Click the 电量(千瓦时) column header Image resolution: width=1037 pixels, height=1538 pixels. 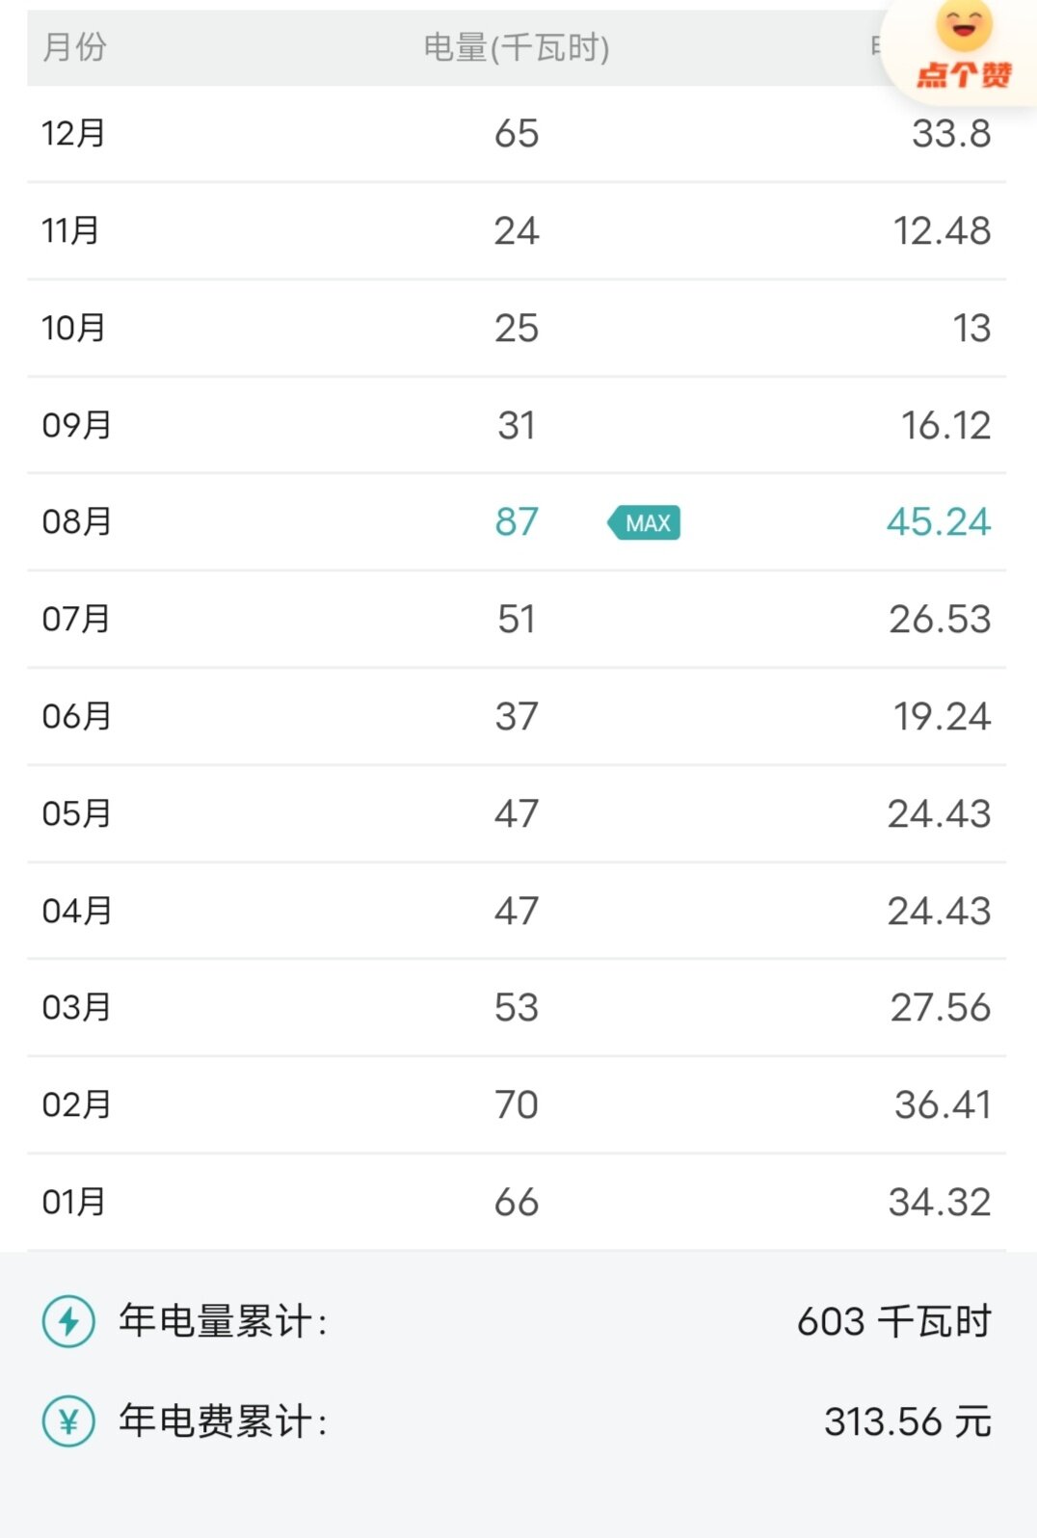[x=517, y=47]
